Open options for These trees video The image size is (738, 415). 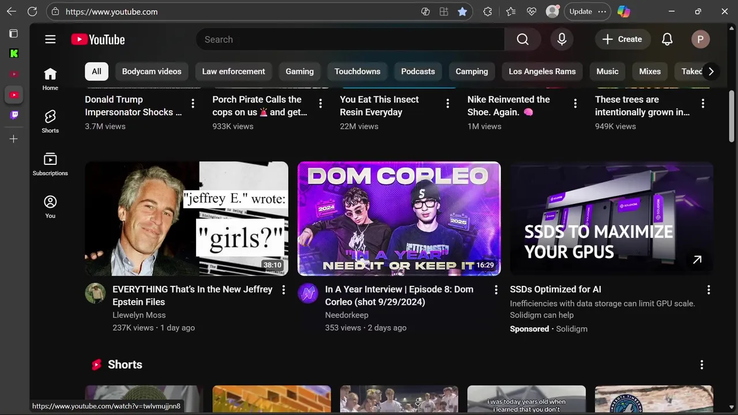pyautogui.click(x=703, y=103)
